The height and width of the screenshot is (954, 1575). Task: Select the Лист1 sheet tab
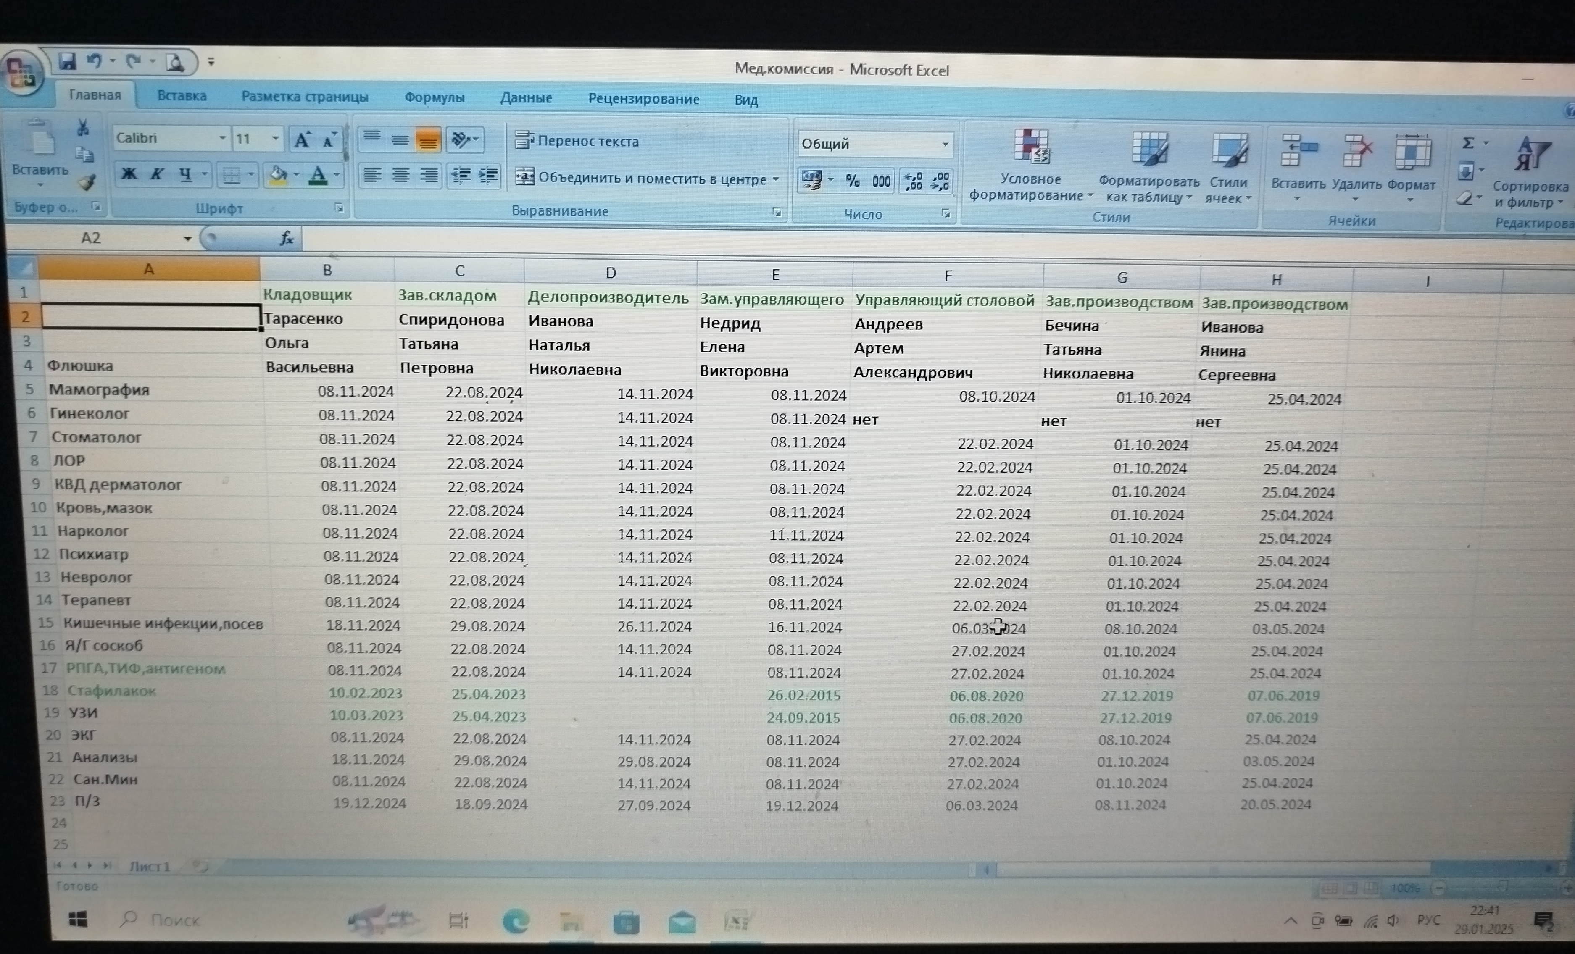point(150,867)
